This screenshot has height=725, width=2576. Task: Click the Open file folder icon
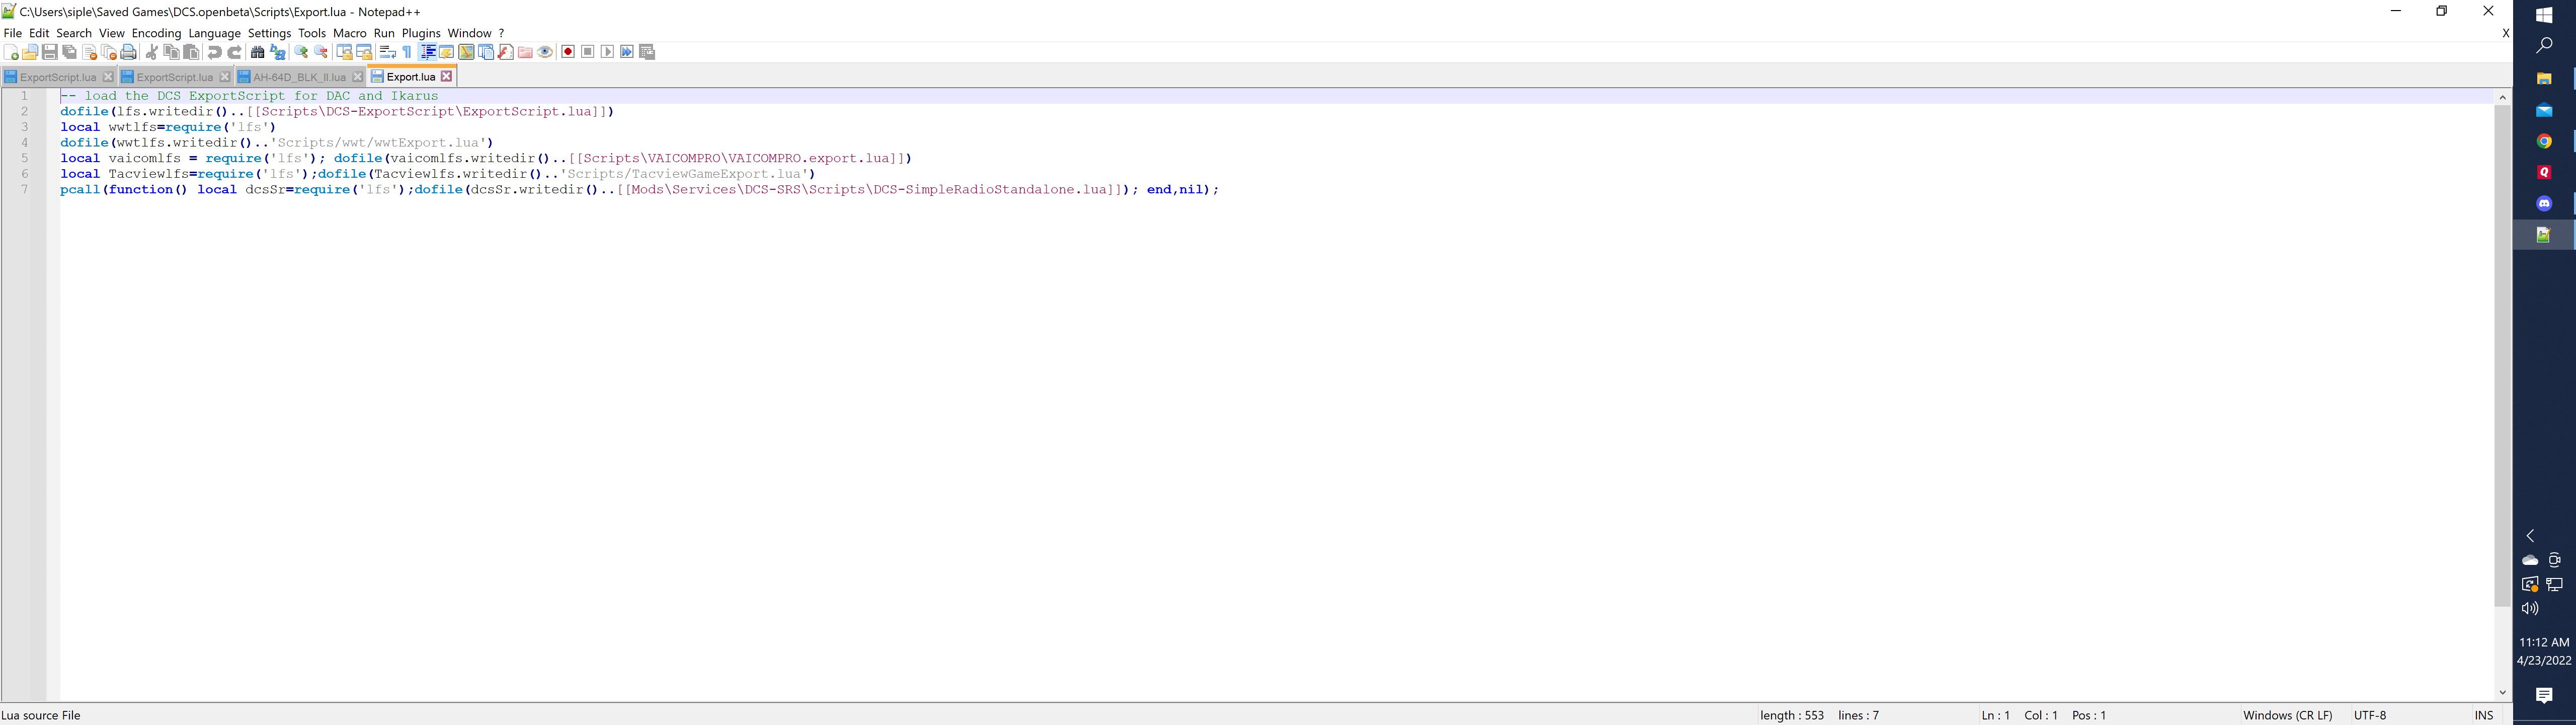(x=30, y=52)
